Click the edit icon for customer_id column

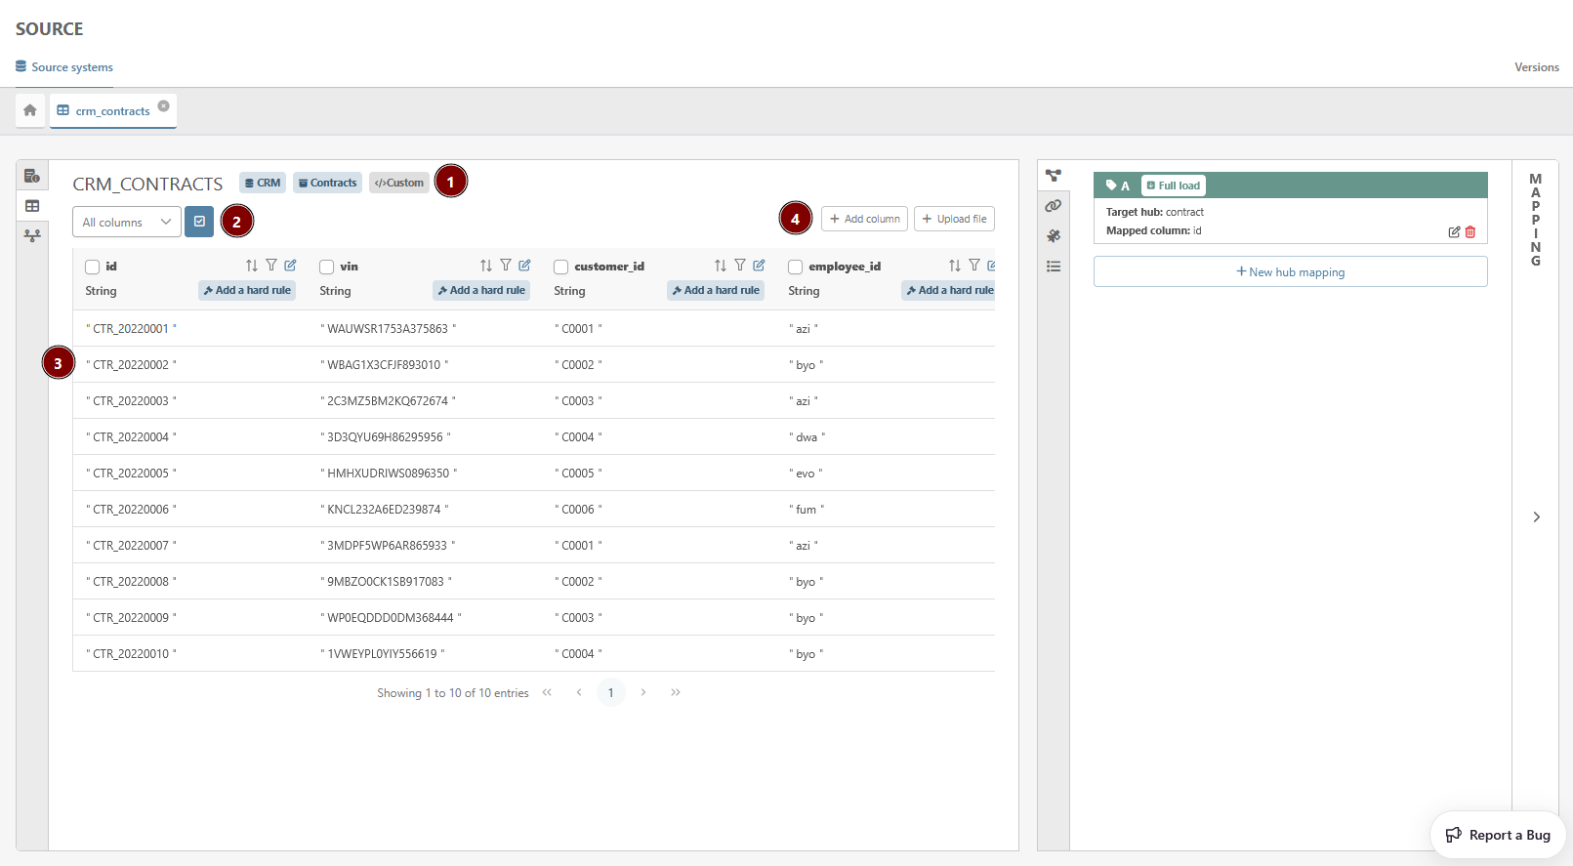pyautogui.click(x=759, y=266)
